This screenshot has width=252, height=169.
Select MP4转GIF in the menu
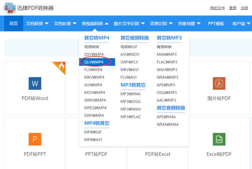93,132
